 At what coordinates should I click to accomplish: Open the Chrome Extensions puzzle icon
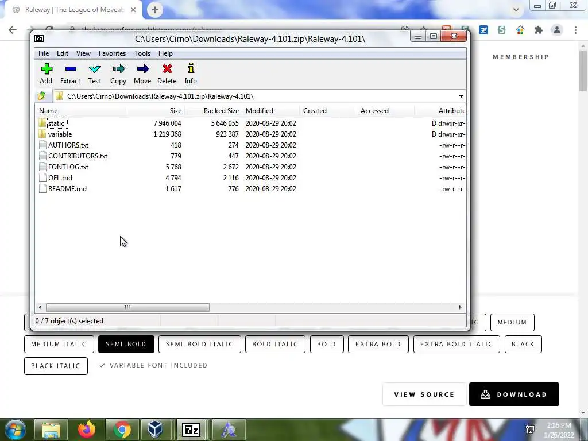(x=539, y=30)
